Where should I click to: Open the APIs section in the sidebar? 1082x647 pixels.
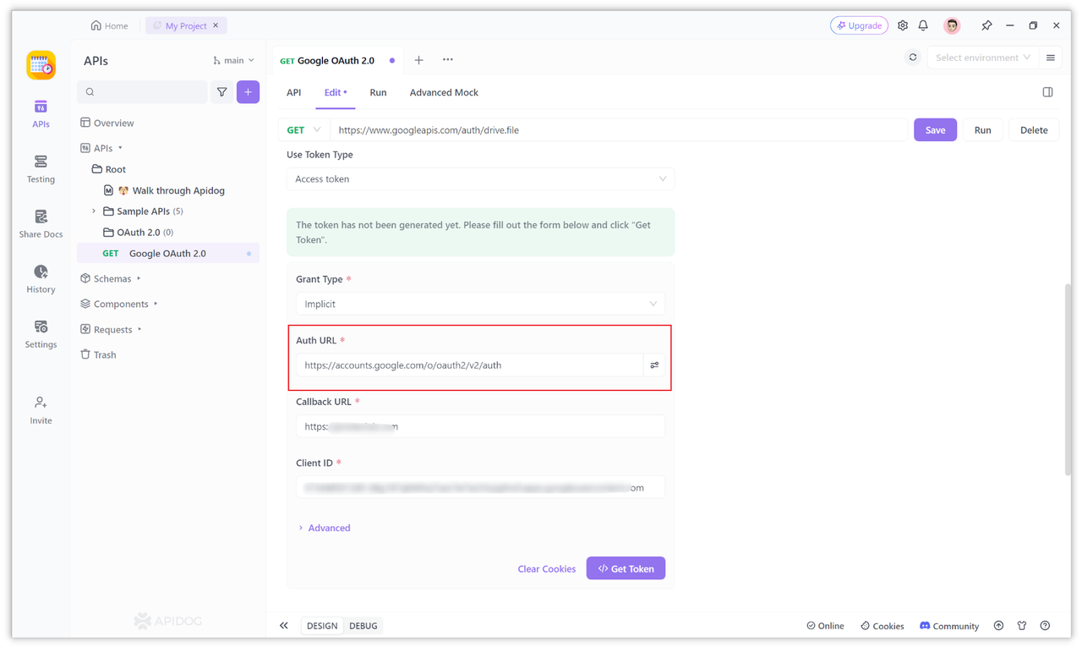41,114
